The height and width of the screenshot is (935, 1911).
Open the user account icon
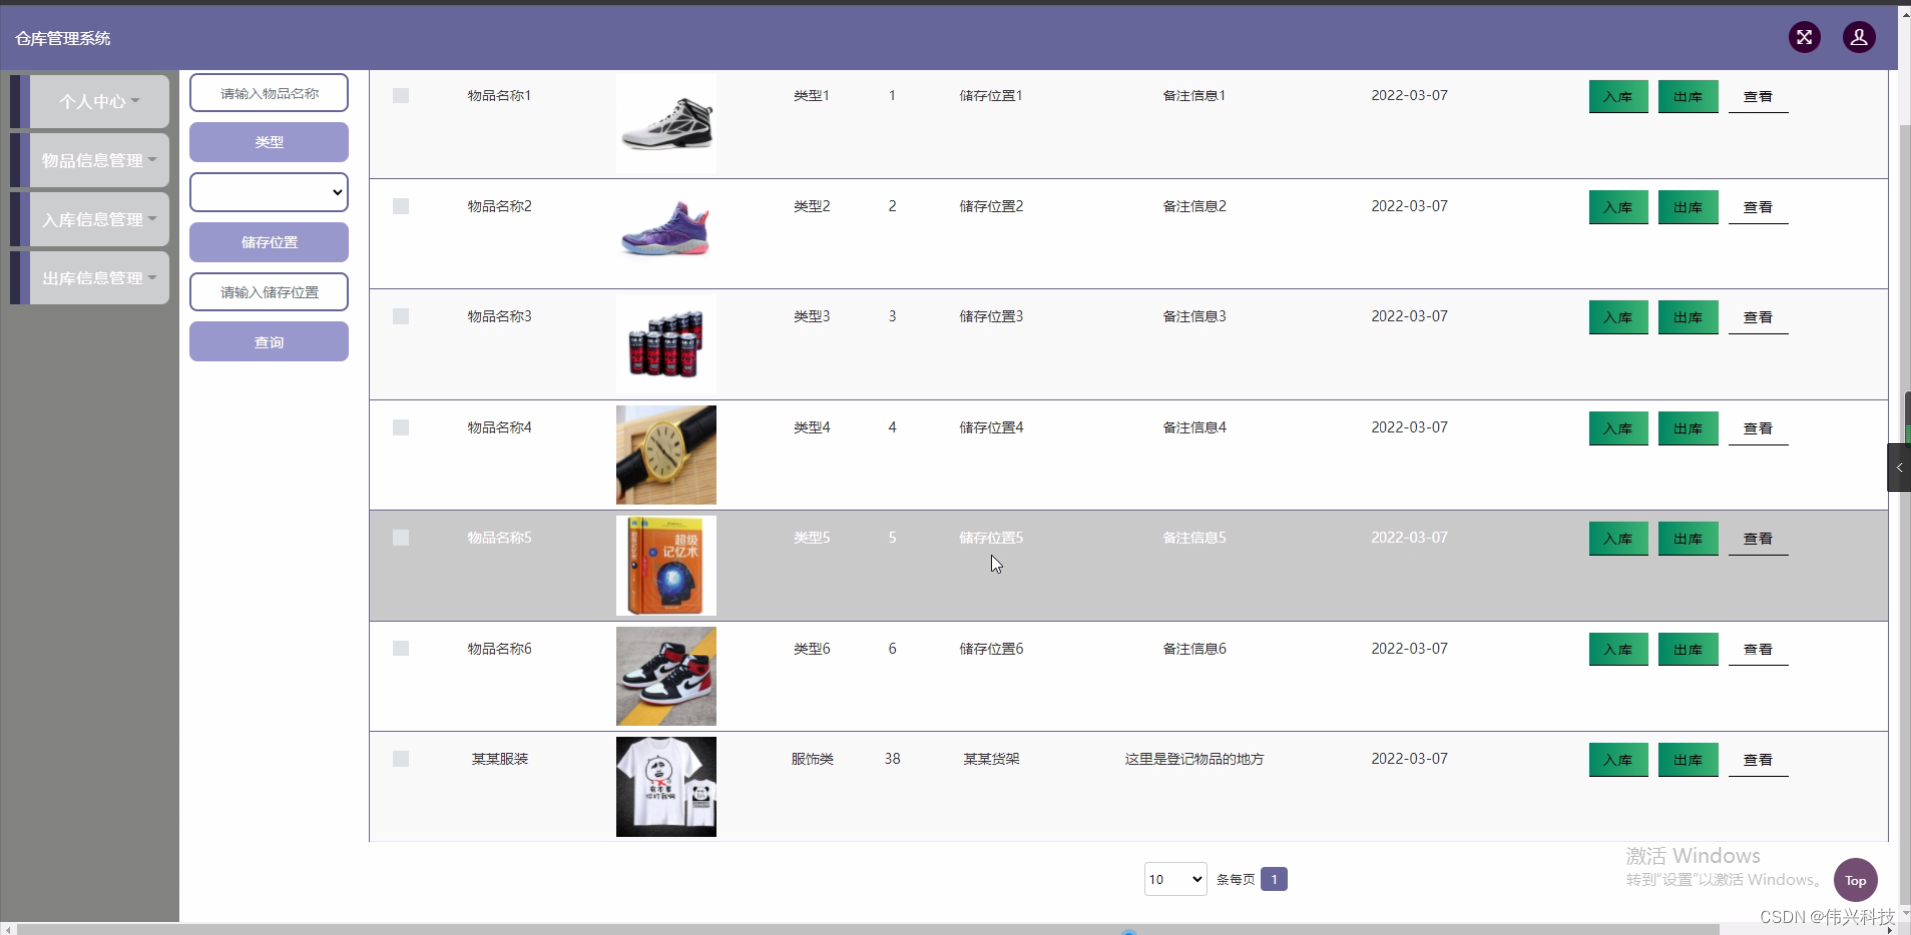point(1859,37)
